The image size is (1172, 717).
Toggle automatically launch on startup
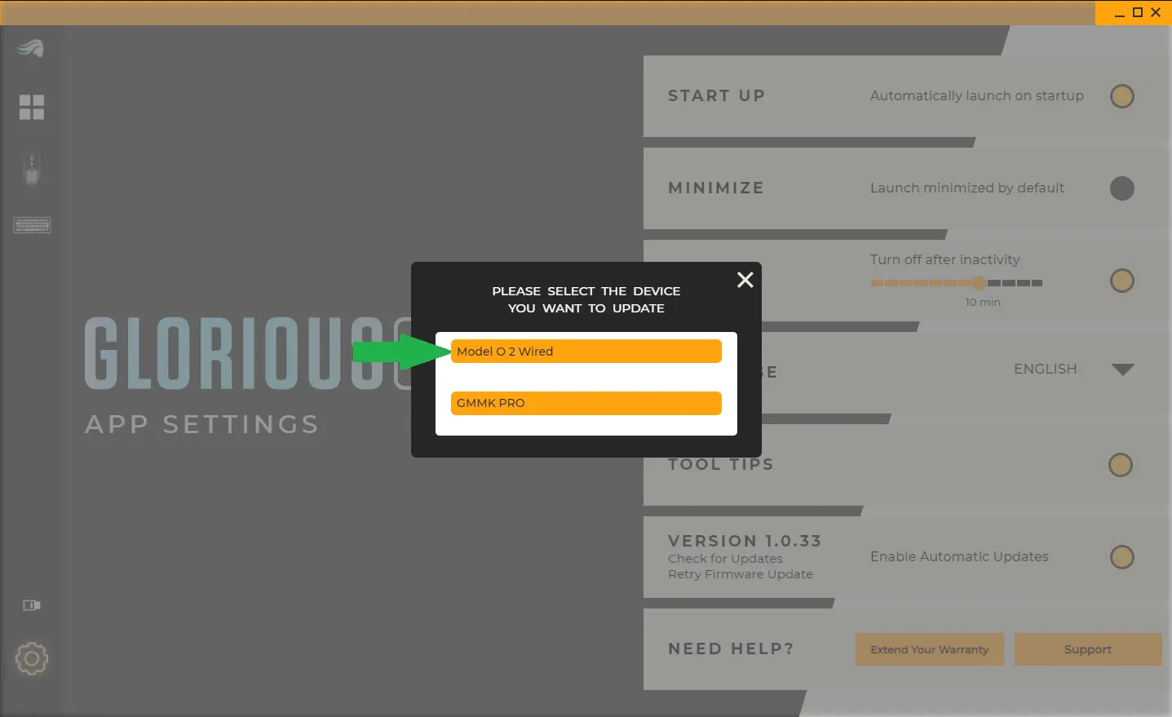[x=1122, y=96]
